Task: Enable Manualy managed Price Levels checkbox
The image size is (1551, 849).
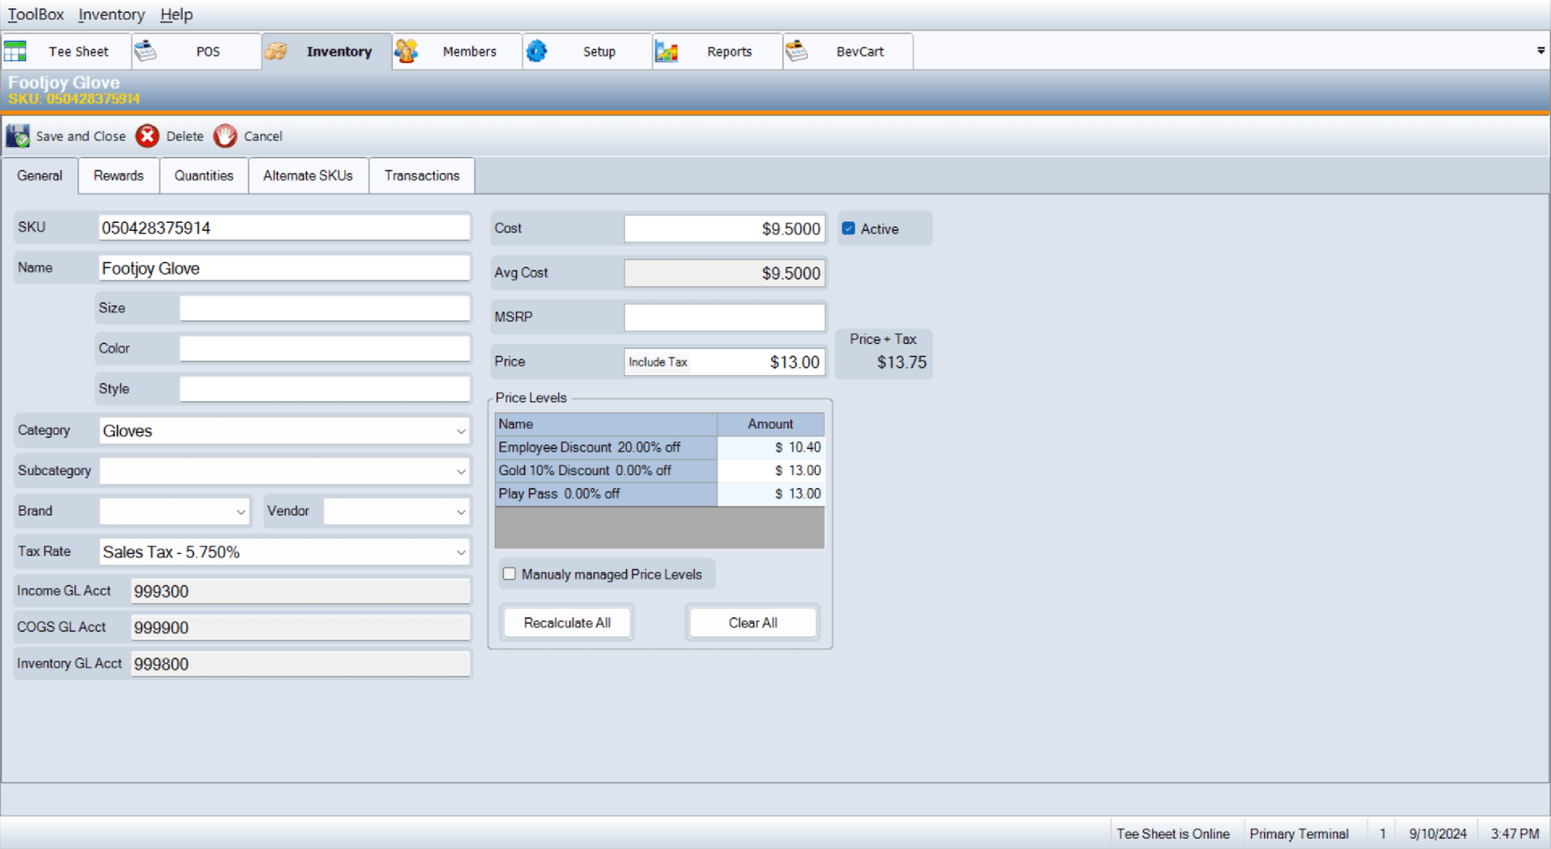Action: [x=510, y=574]
